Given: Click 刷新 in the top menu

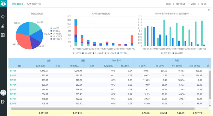Looking at the screenshot, I should click(x=168, y=4).
